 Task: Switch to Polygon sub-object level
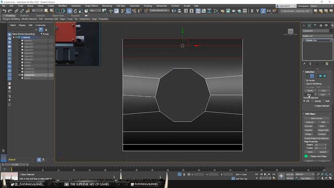point(320,76)
